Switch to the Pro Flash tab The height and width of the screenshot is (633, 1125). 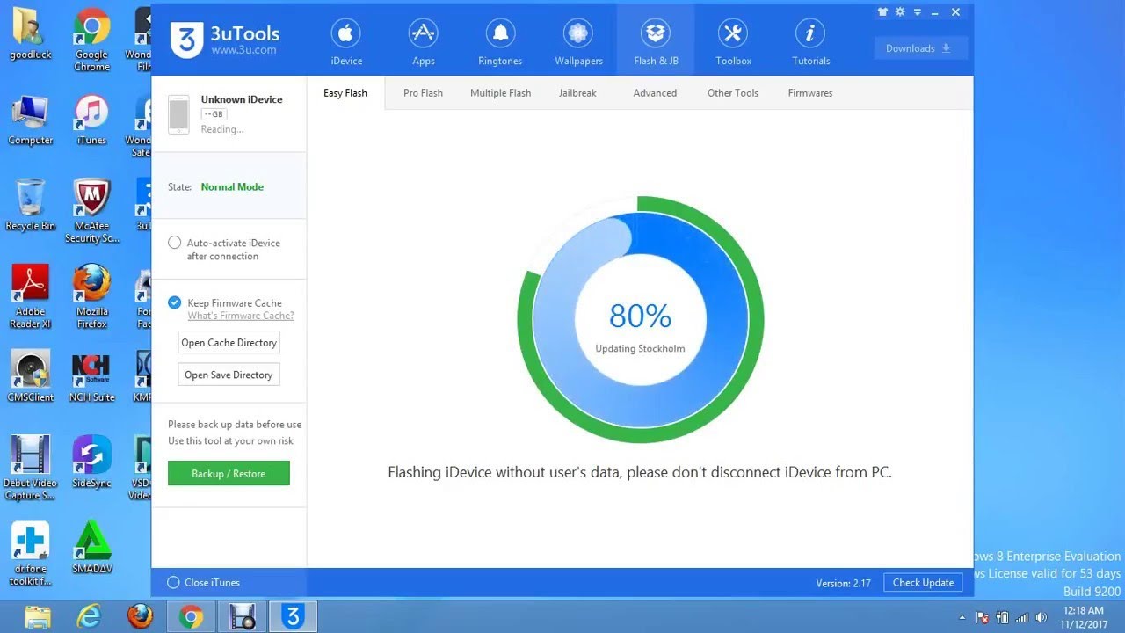point(423,93)
